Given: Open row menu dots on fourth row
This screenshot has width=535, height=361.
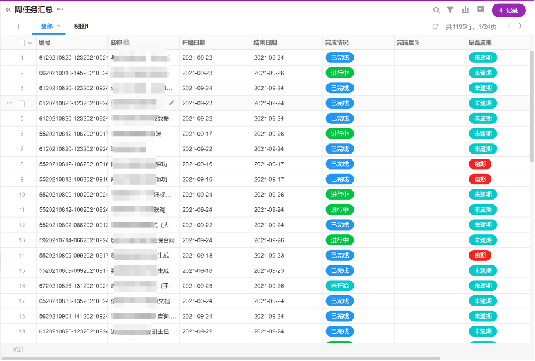Looking at the screenshot, I should (10, 103).
